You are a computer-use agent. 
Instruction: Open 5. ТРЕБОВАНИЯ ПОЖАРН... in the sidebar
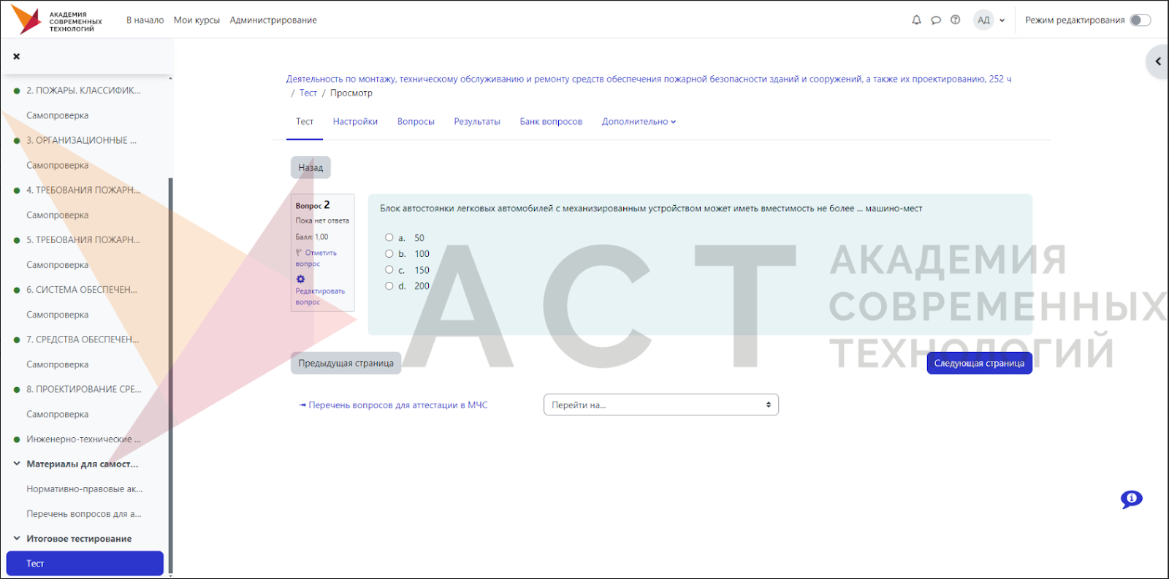tap(83, 239)
